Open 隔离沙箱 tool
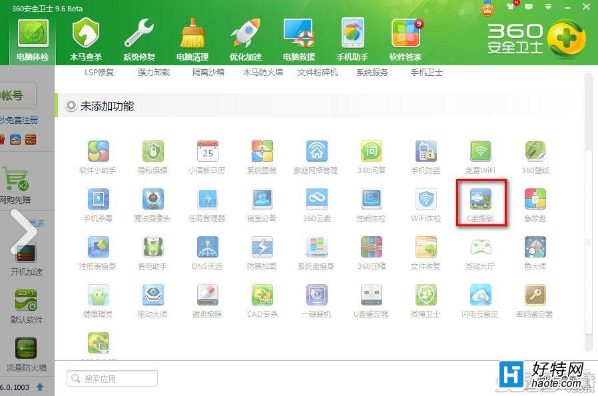This screenshot has height=396, width=598. click(x=208, y=72)
